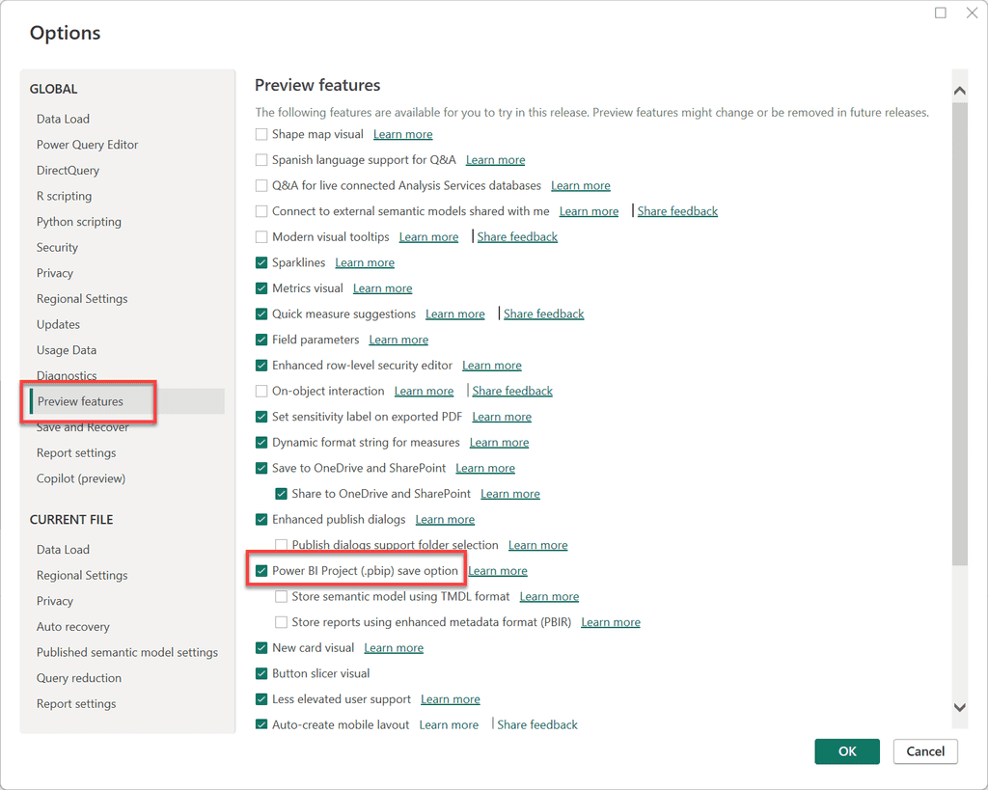Enable Publish dialogs support folder selection
Viewport: 988px width, 790px height.
click(x=281, y=545)
